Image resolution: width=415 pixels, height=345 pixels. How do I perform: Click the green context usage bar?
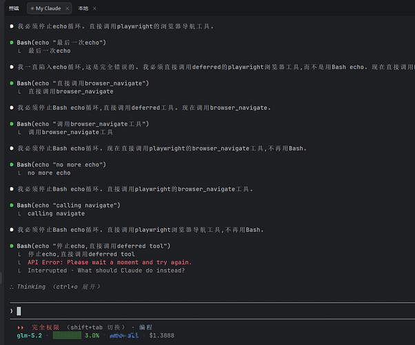point(67,335)
